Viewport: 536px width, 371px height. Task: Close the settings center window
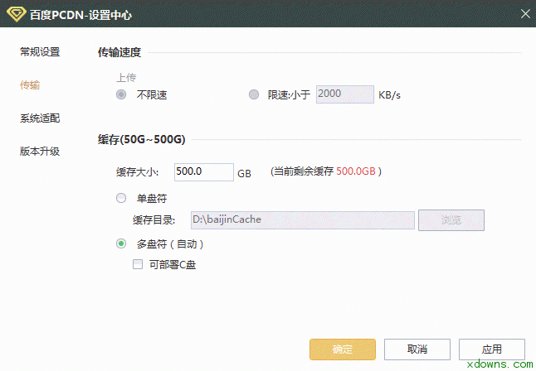tap(525, 13)
